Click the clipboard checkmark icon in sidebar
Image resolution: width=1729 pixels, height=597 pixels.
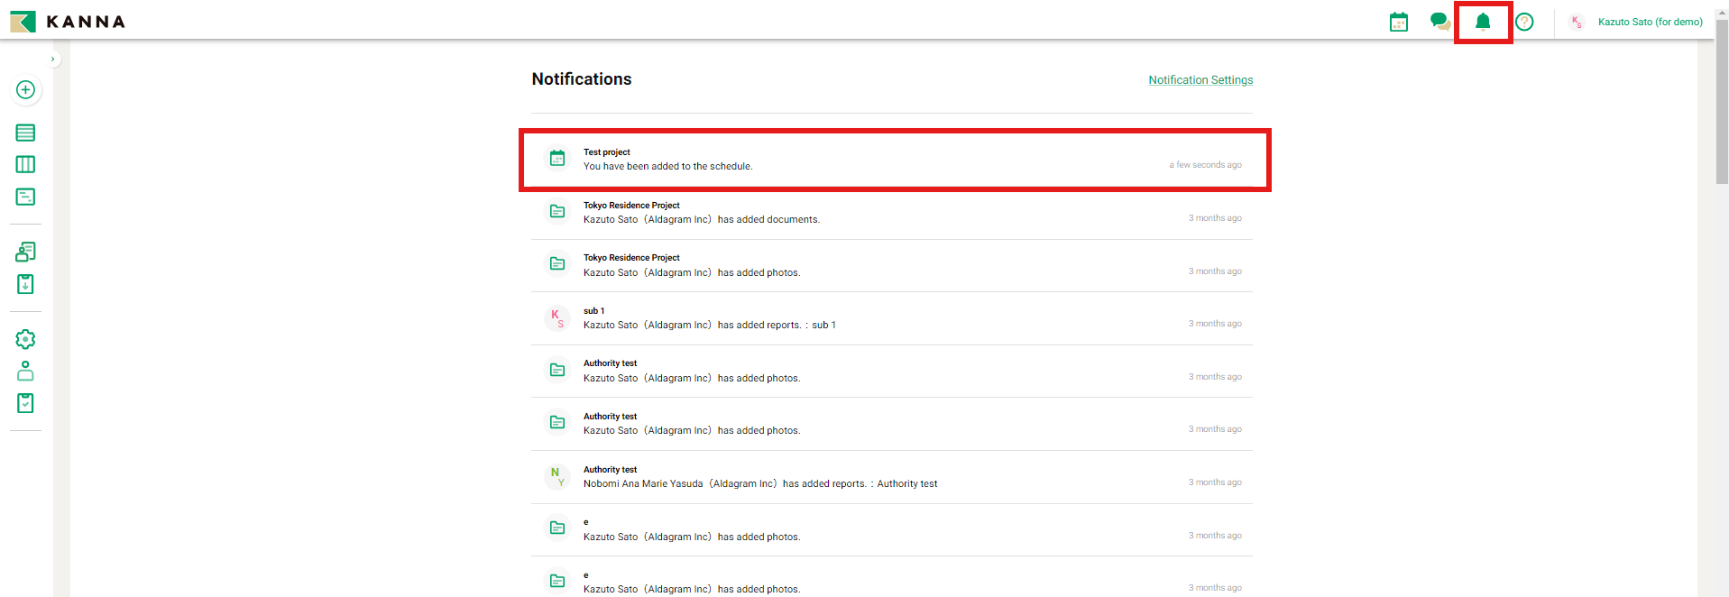25,403
